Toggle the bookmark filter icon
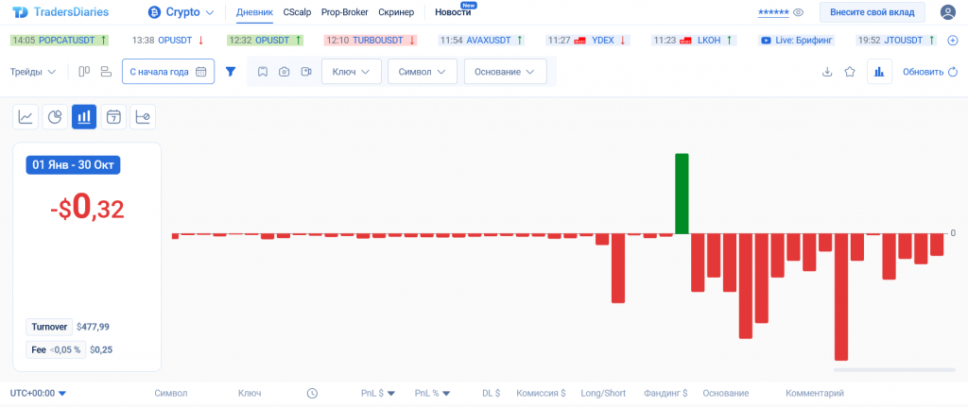968x407 pixels. pyautogui.click(x=263, y=72)
